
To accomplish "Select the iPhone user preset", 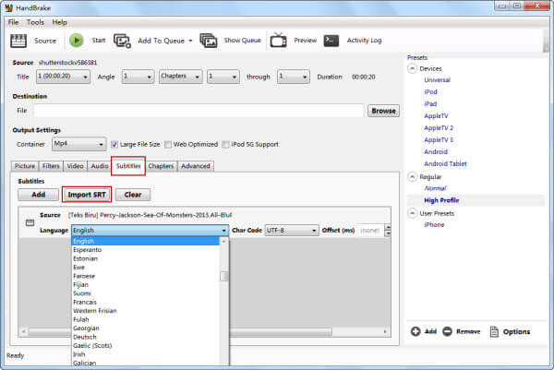I will [434, 224].
